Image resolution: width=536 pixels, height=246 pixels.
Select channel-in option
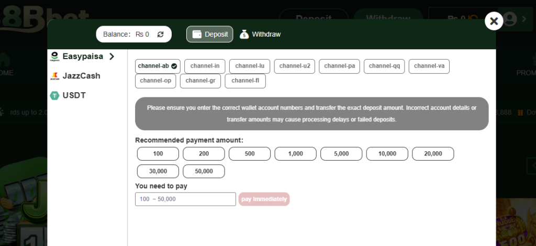point(205,66)
